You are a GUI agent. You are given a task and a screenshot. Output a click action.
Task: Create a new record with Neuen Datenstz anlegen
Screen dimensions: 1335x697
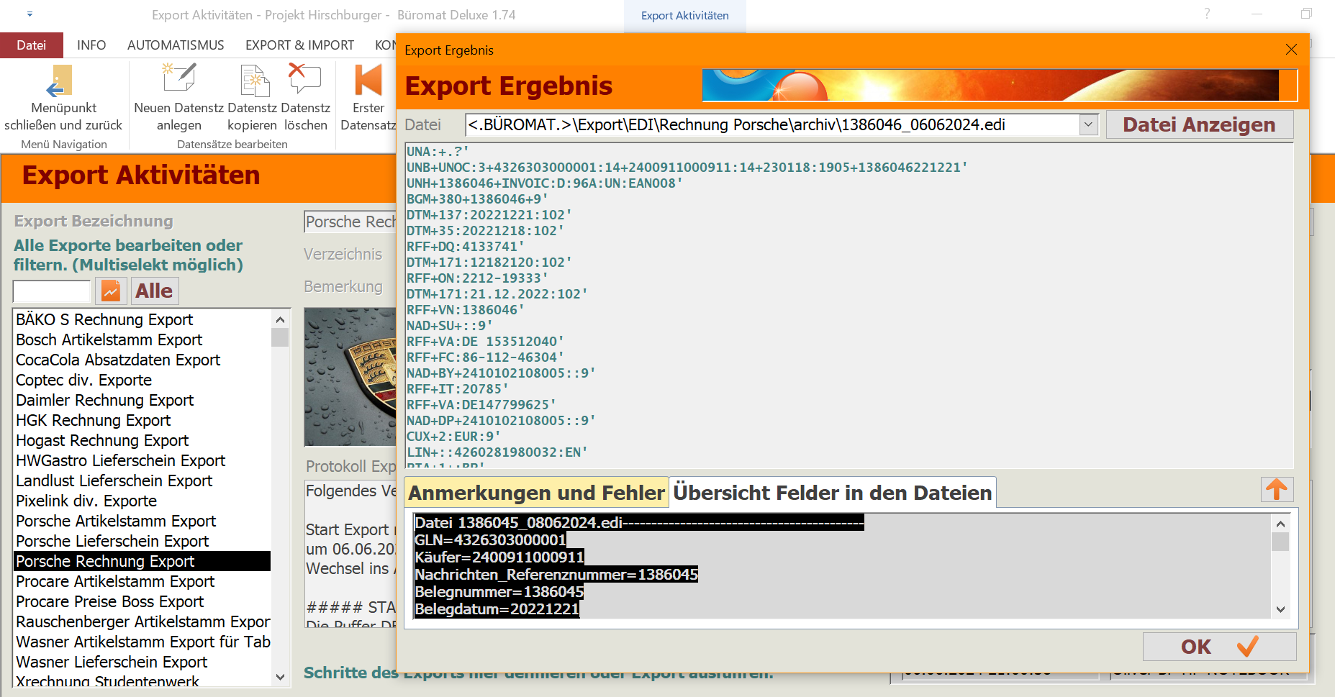tap(178, 79)
